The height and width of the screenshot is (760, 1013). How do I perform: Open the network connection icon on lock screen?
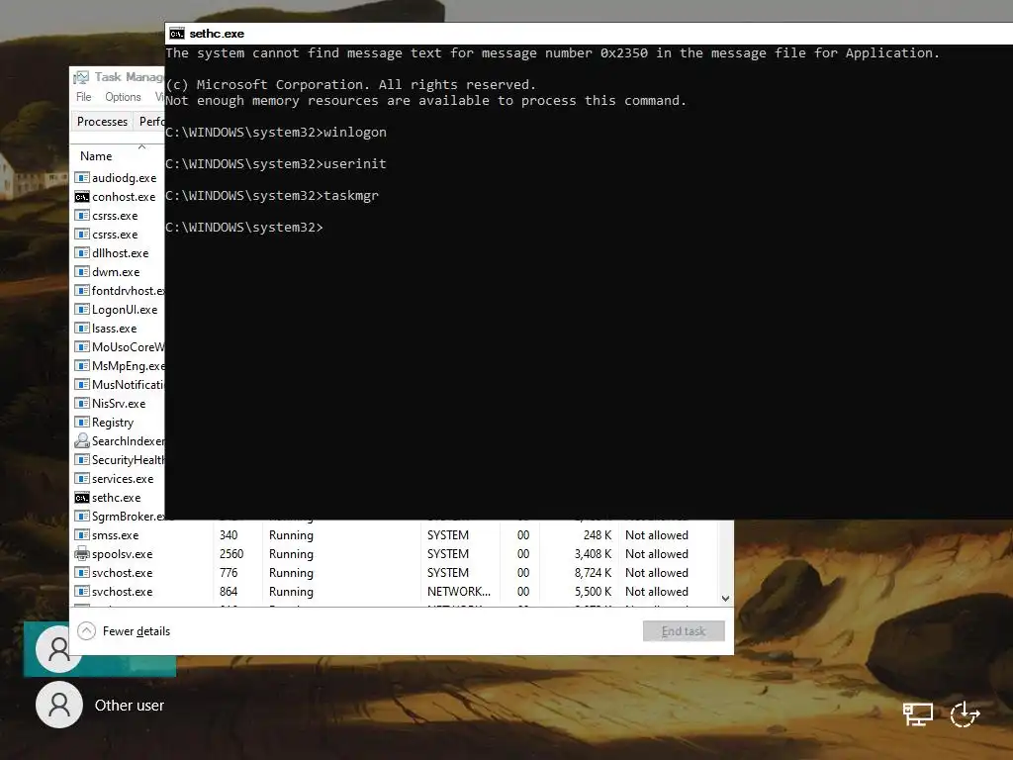(917, 714)
